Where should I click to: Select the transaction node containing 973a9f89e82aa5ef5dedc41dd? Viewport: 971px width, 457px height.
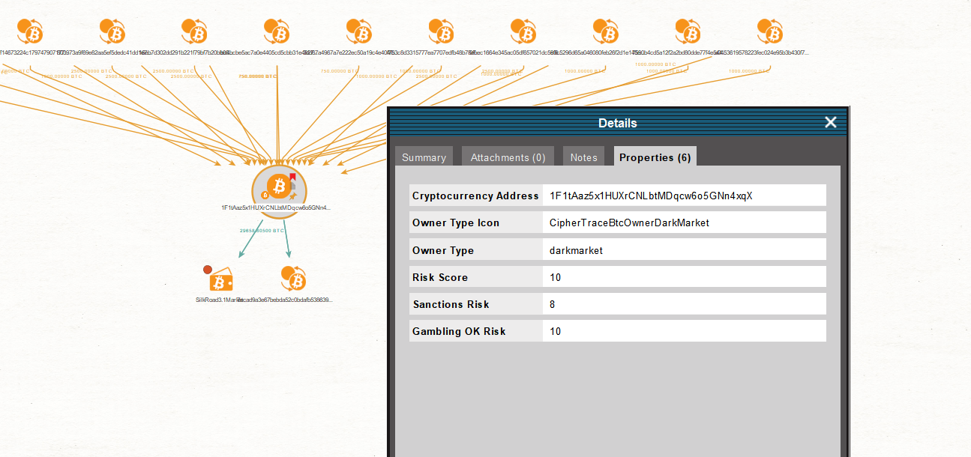point(113,31)
